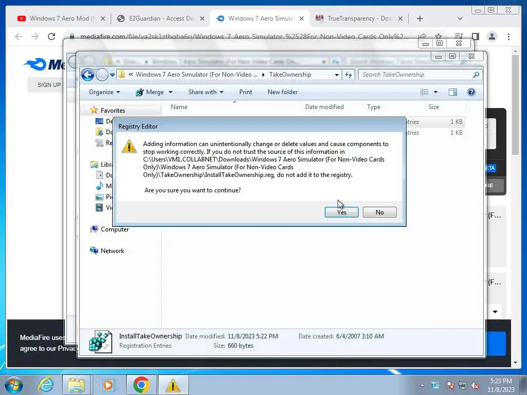Open Windows Explorer taskbar icon

coord(76,385)
